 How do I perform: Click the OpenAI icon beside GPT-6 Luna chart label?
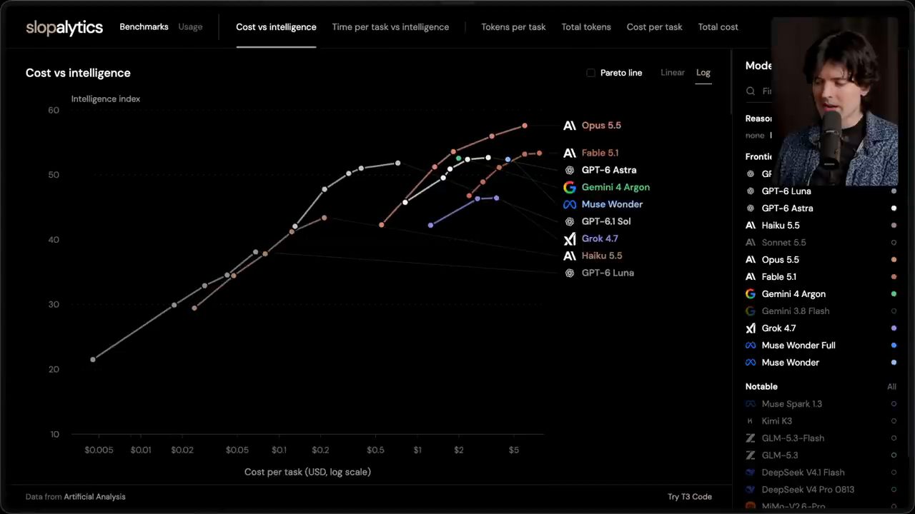[x=570, y=273]
